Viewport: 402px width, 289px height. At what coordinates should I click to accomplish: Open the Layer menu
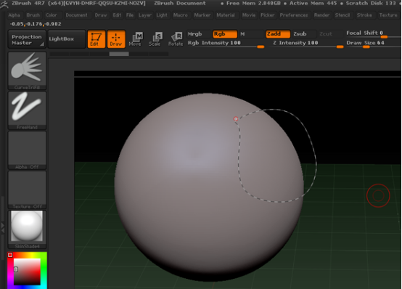click(x=145, y=15)
